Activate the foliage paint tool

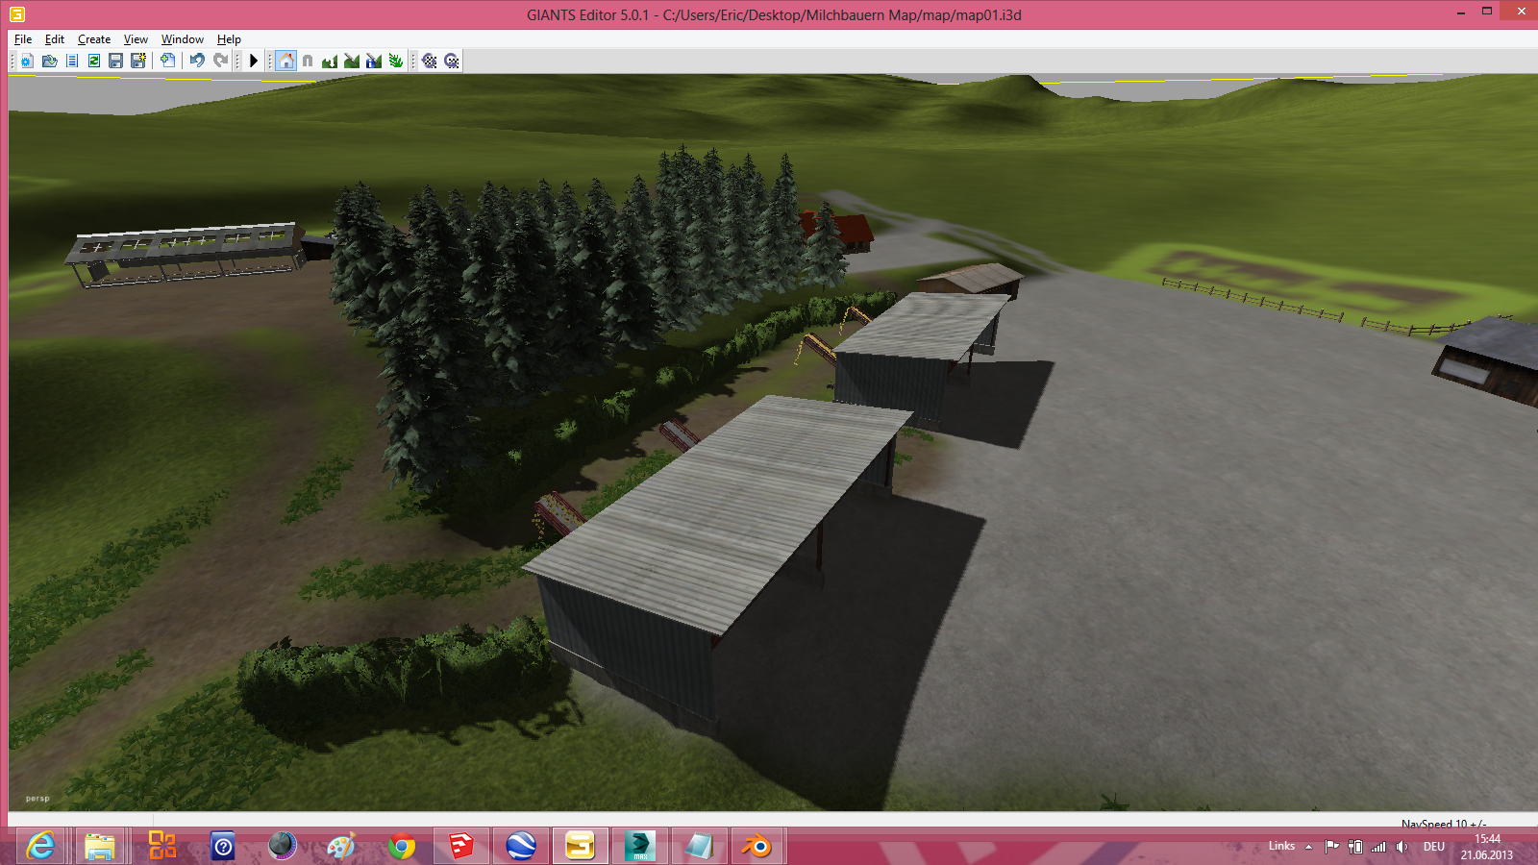[x=395, y=61]
